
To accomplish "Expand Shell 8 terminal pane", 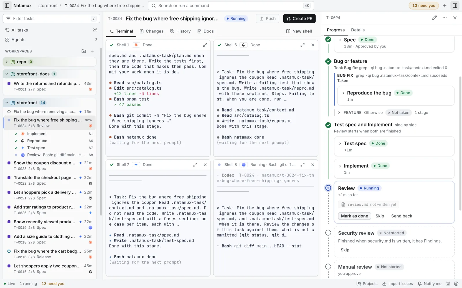I will (x=303, y=165).
